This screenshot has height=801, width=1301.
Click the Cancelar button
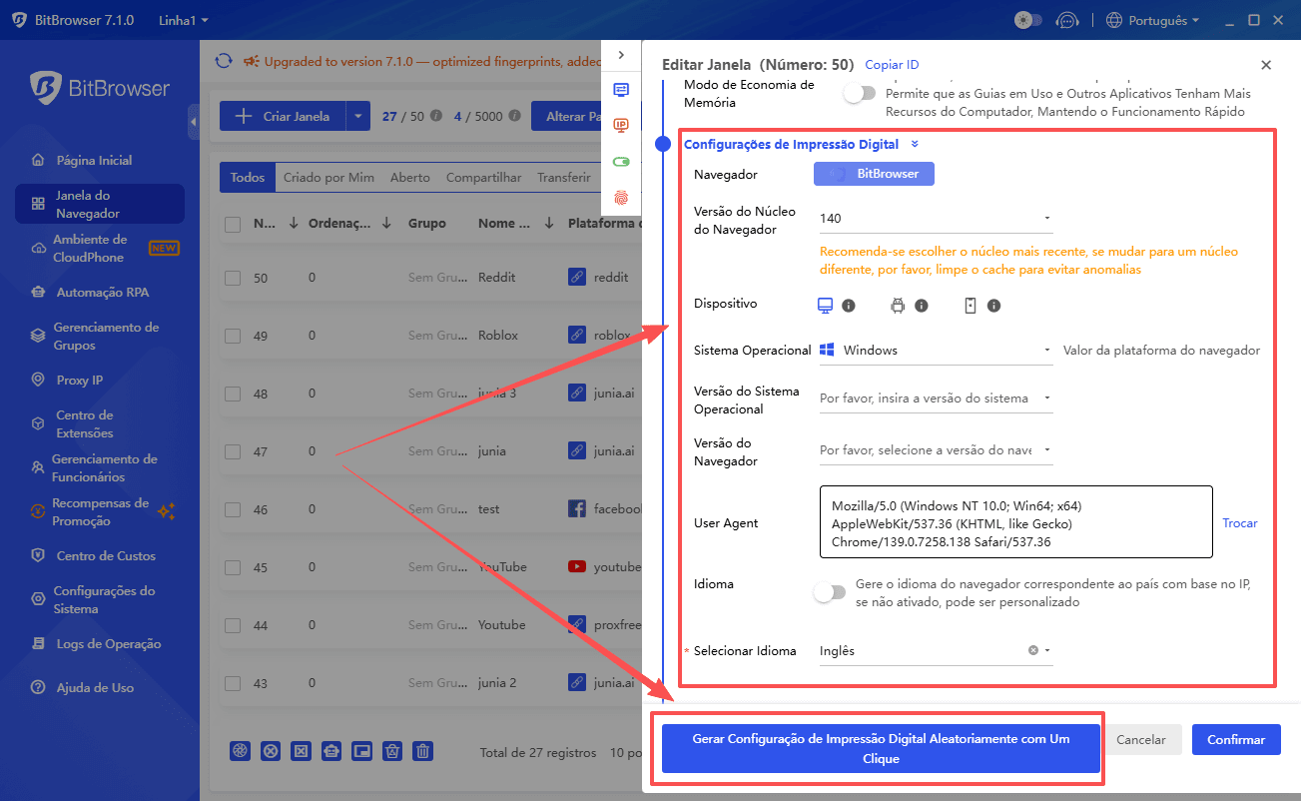[1140, 739]
